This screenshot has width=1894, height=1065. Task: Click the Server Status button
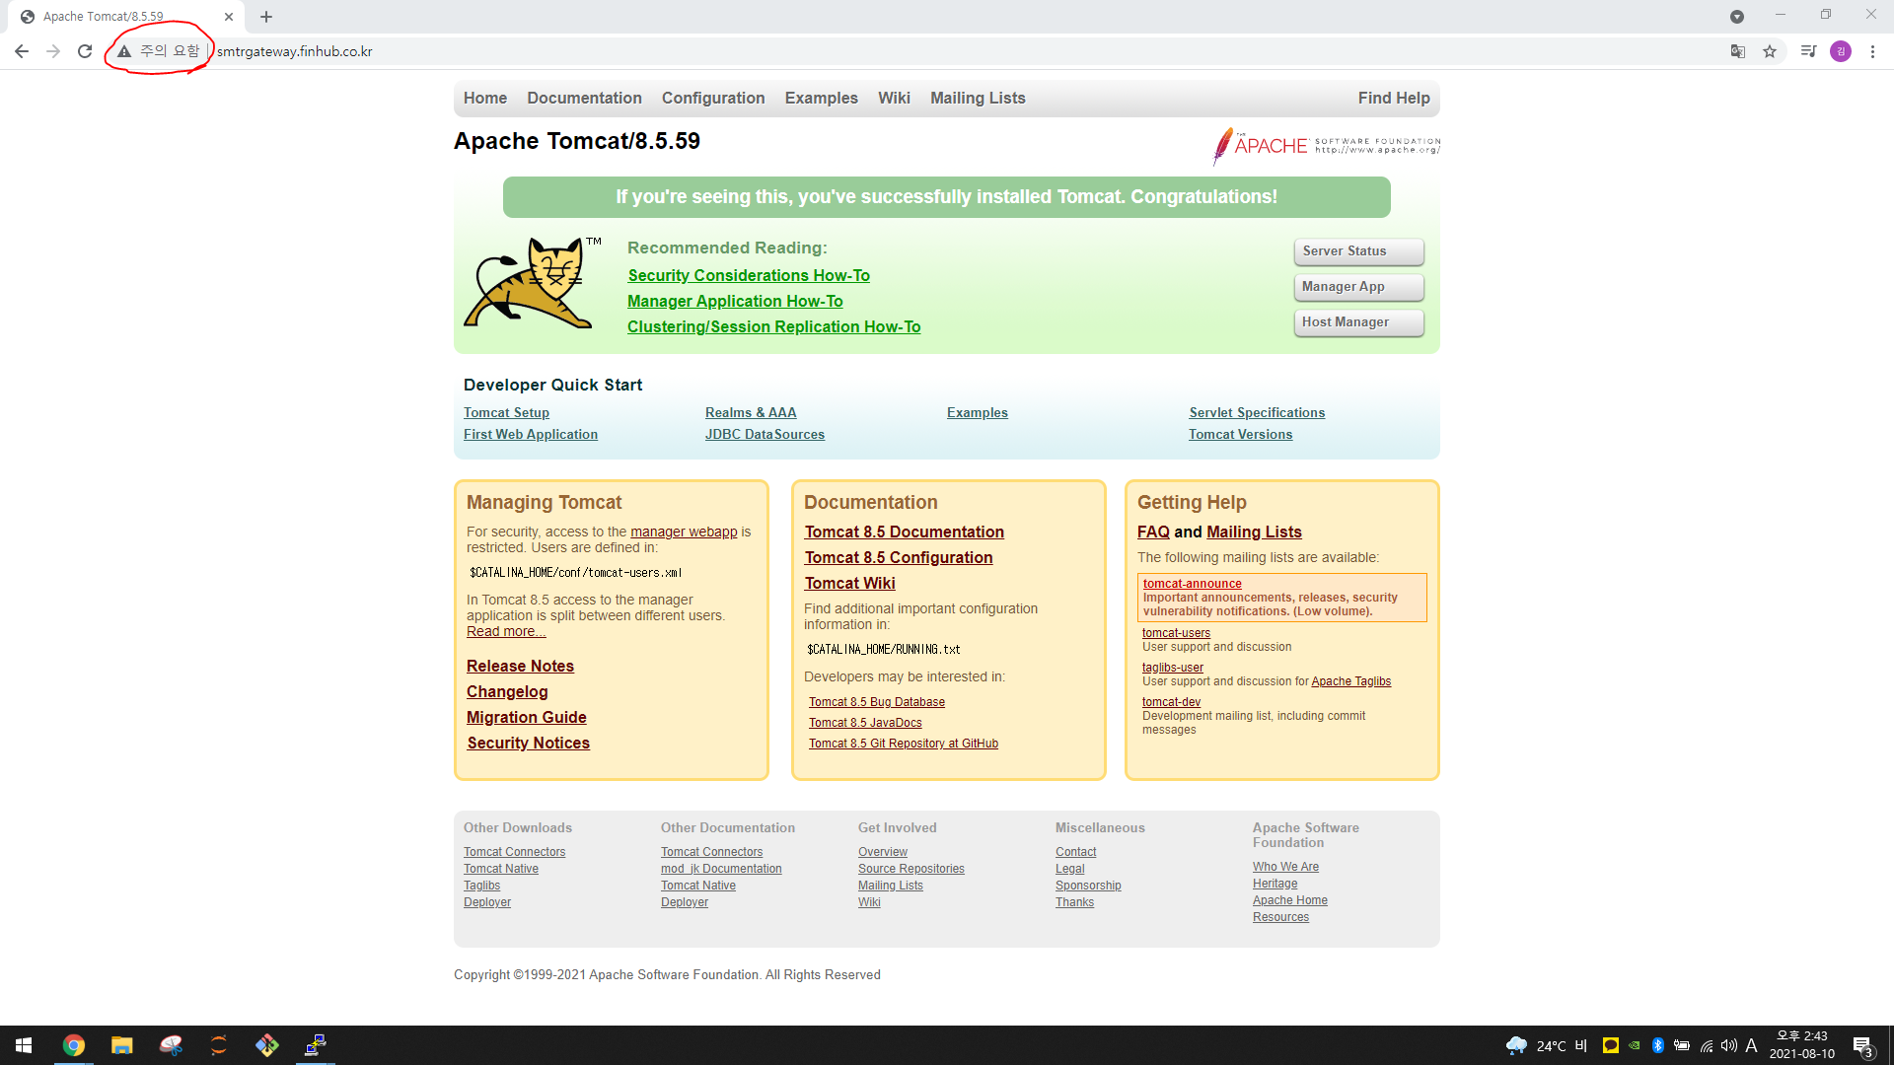1358,251
